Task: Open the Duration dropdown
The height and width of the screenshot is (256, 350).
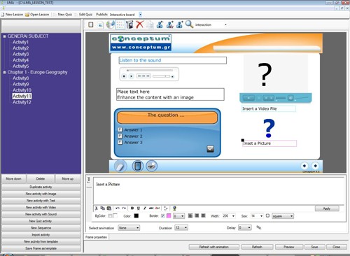Action: point(181,227)
